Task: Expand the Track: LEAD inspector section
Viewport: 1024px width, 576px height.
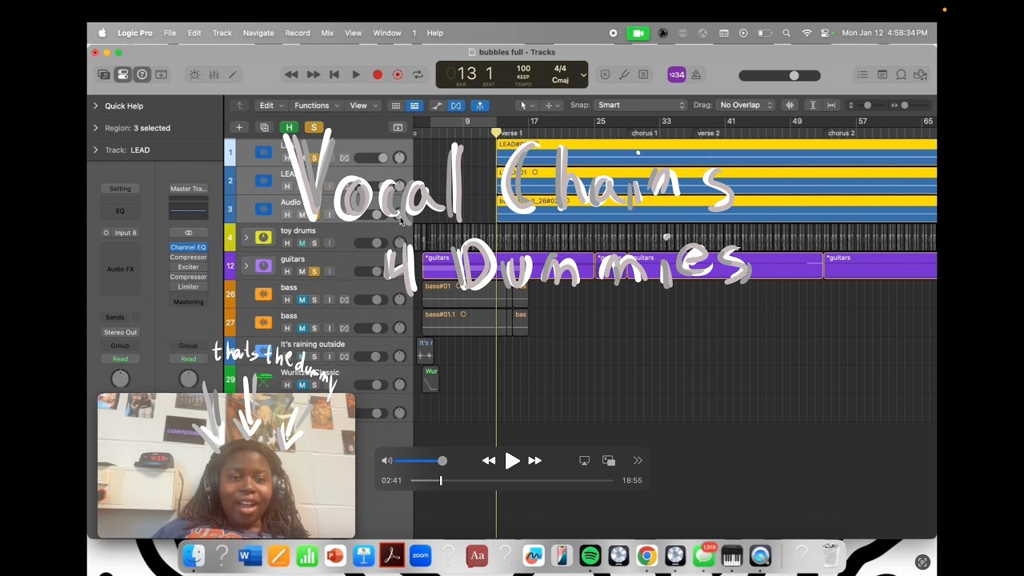Action: click(x=96, y=150)
